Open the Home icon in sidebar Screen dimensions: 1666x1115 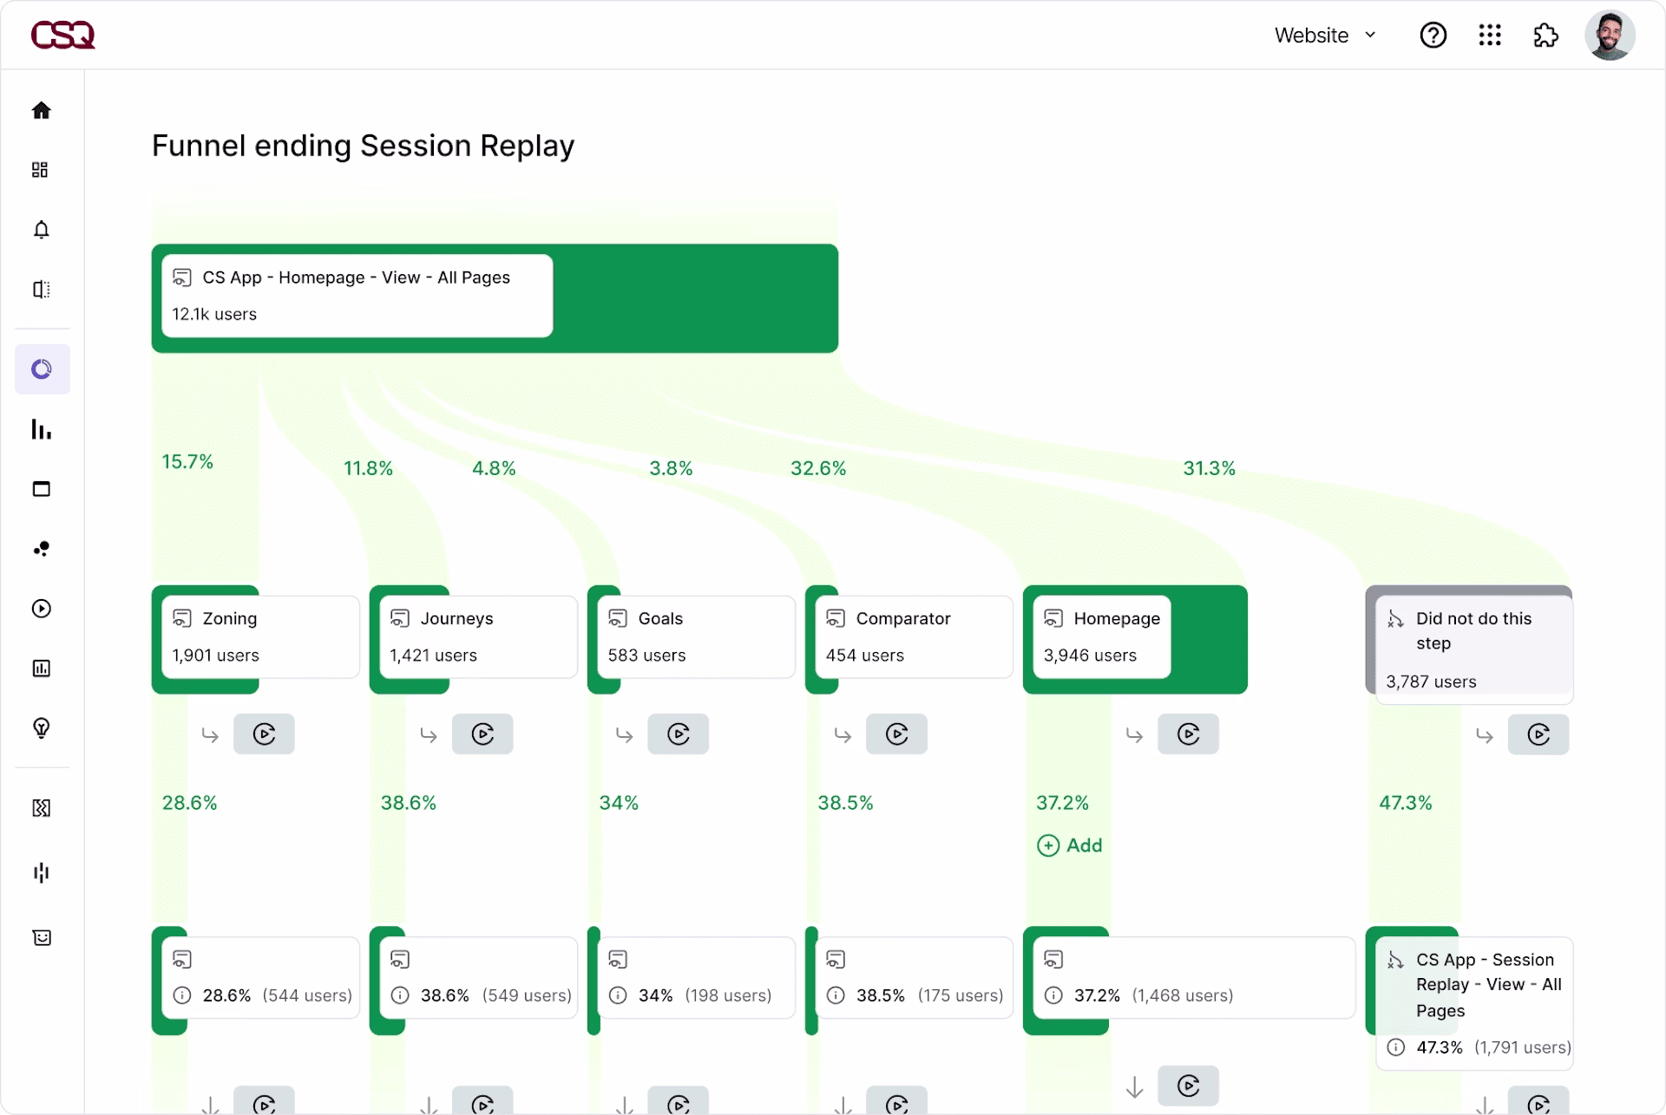pos(42,110)
